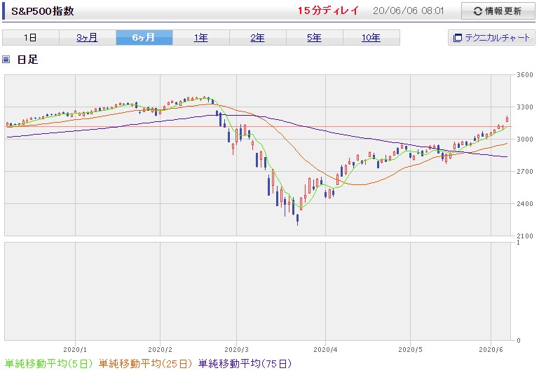Click the 日足 chart heading
This screenshot has width=539, height=373.
coord(27,60)
